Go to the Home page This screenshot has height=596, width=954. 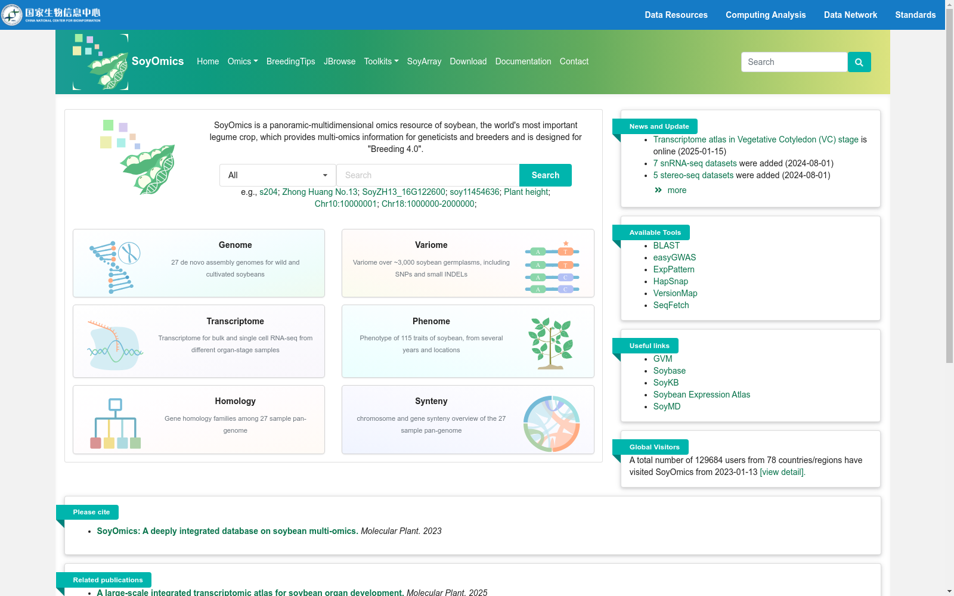pyautogui.click(x=208, y=61)
